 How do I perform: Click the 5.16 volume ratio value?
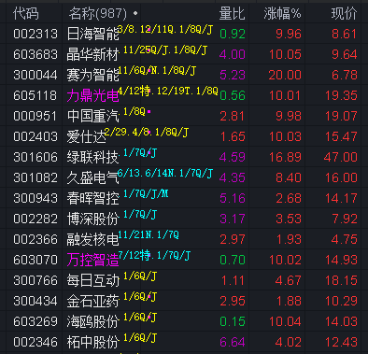click(233, 198)
